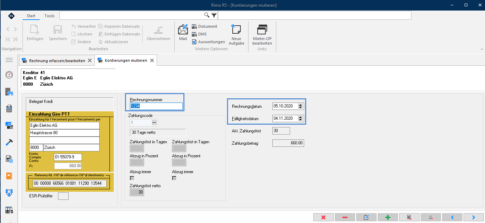Click the red X button at bottom
Screen dimensions: 485x223
coord(323,217)
